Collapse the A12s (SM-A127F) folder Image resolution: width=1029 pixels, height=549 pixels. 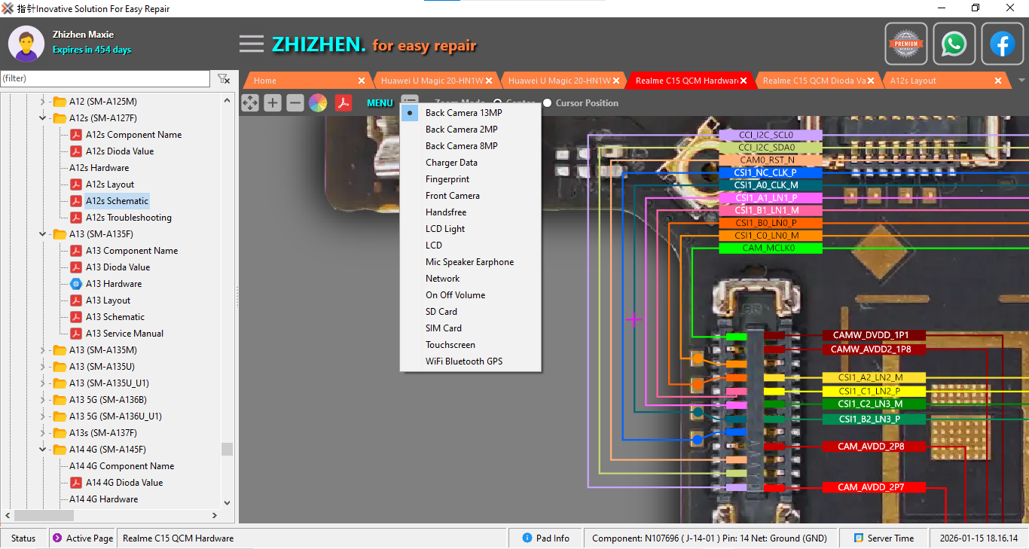point(43,118)
